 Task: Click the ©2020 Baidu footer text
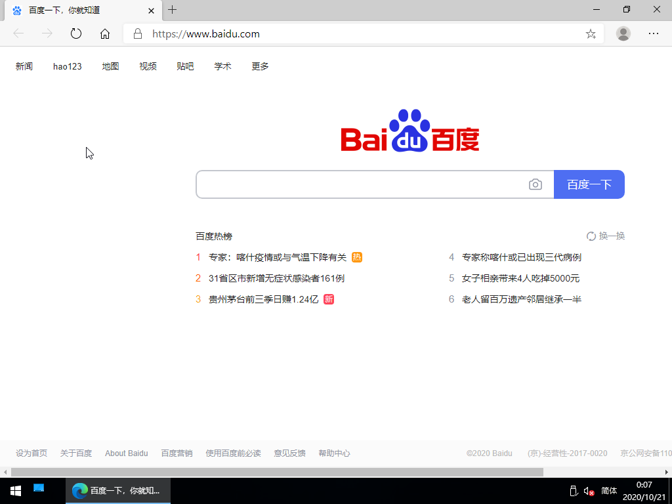(x=489, y=453)
